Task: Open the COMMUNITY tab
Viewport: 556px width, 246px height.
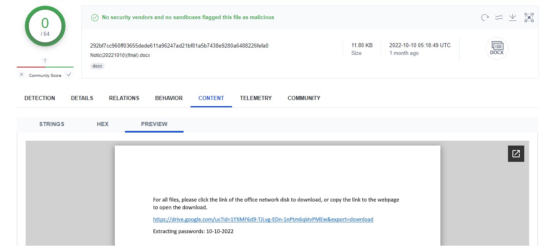Action: pyautogui.click(x=304, y=98)
